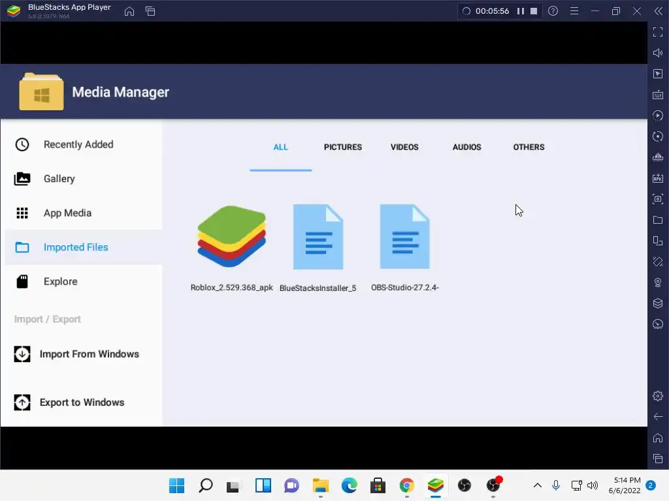The width and height of the screenshot is (669, 501).
Task: Switch to the OTHERS tab
Action: [529, 147]
